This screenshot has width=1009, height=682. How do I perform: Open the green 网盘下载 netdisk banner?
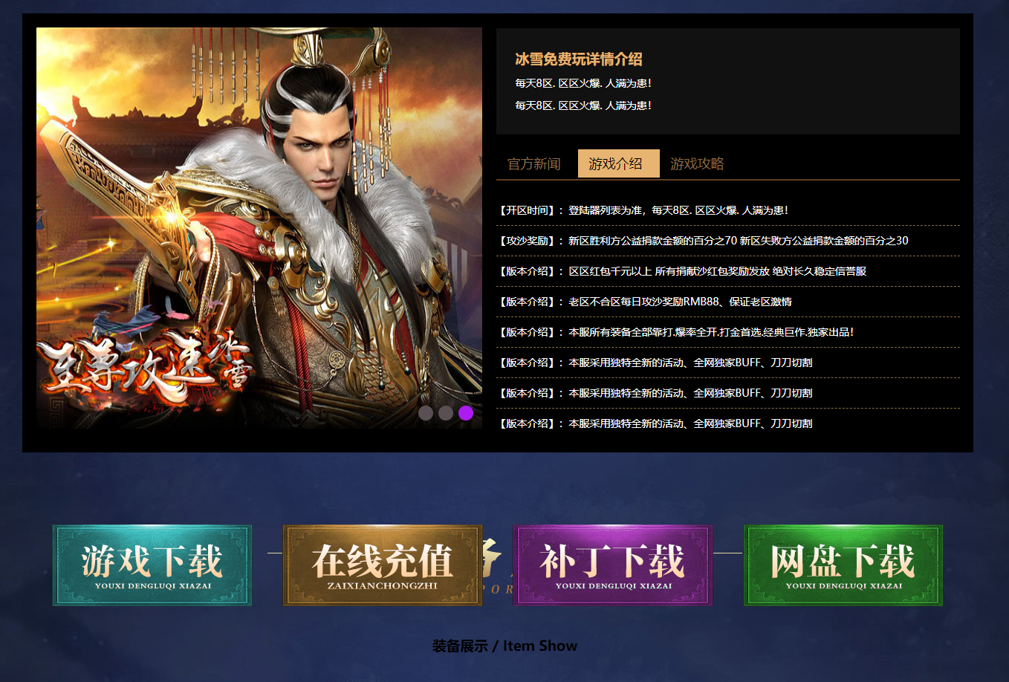click(x=843, y=565)
